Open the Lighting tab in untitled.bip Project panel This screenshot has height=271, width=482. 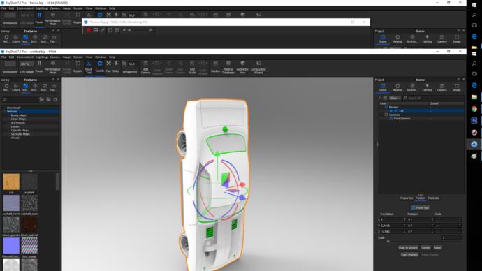click(427, 87)
